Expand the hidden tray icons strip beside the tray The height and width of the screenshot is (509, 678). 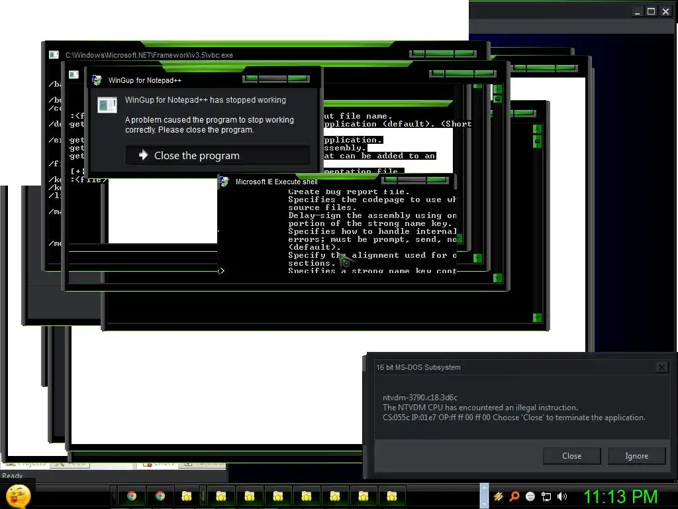[x=484, y=496]
